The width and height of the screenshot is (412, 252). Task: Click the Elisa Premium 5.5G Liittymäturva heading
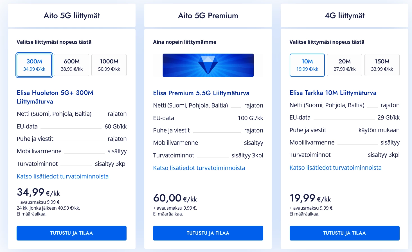tap(201, 93)
